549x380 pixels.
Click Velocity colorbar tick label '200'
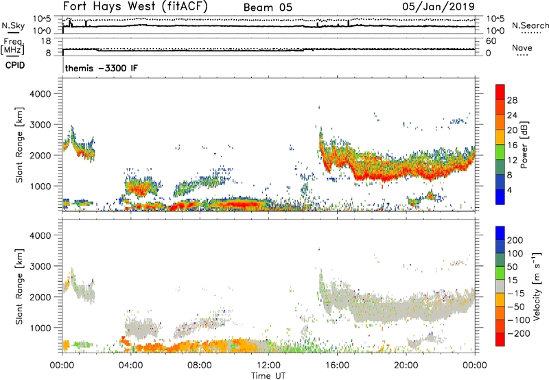click(x=515, y=240)
